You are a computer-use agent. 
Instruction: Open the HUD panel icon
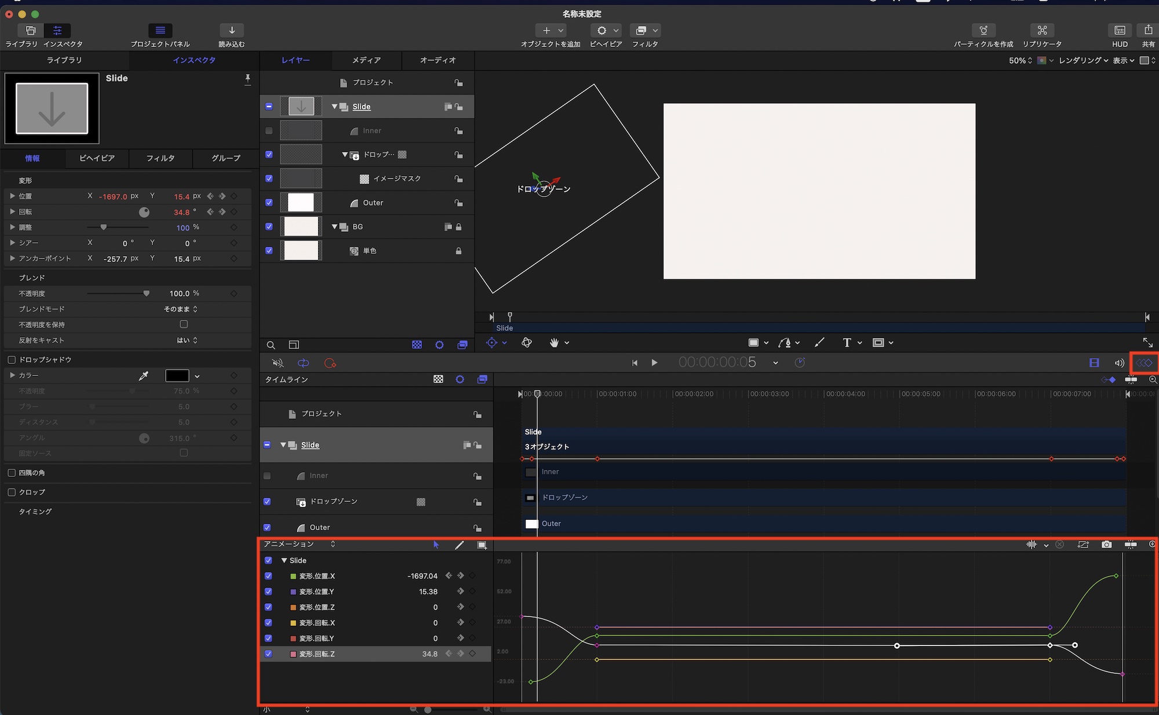[1119, 30]
